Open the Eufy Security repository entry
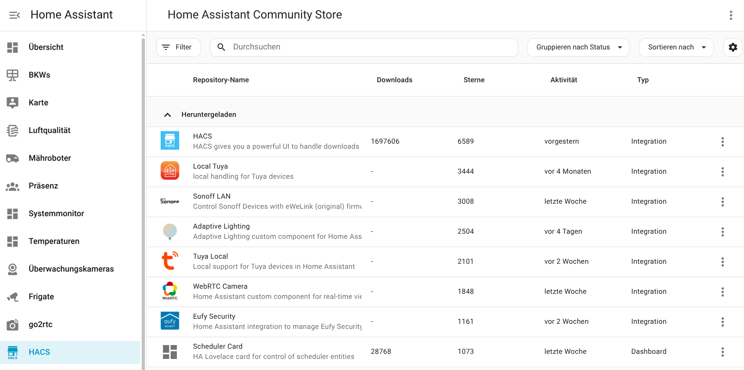Screen dimensions: 744x370 [x=445, y=322]
